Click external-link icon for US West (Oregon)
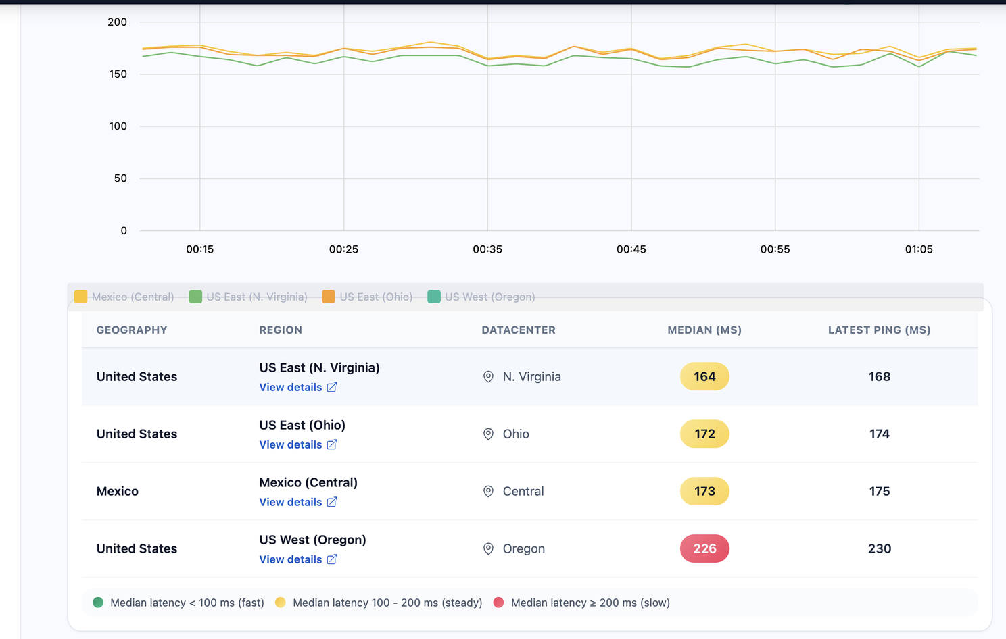Image resolution: width=1006 pixels, height=639 pixels. (x=332, y=559)
